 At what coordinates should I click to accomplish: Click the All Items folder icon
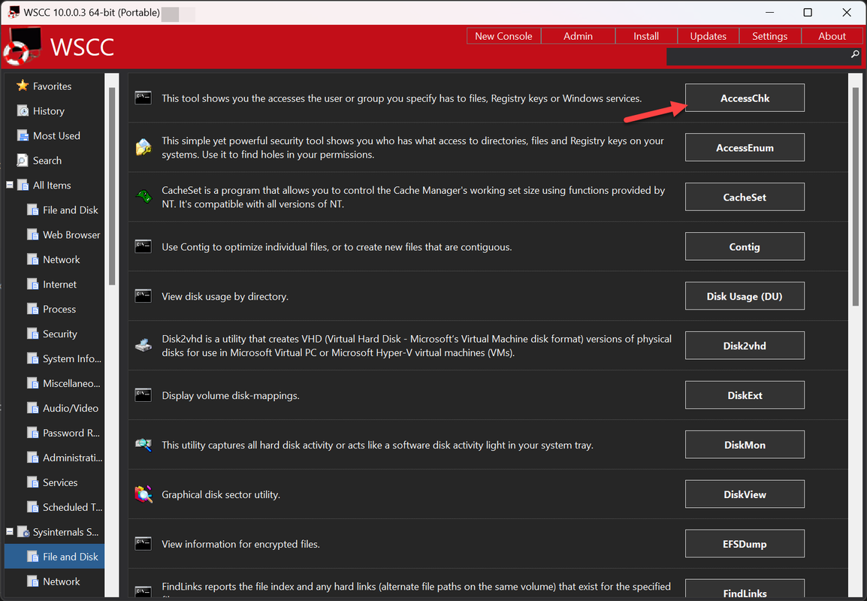click(x=23, y=186)
